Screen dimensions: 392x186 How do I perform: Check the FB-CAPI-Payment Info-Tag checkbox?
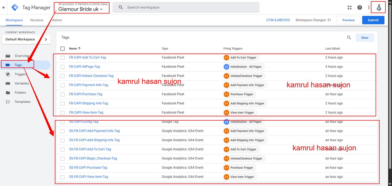[x=62, y=85]
